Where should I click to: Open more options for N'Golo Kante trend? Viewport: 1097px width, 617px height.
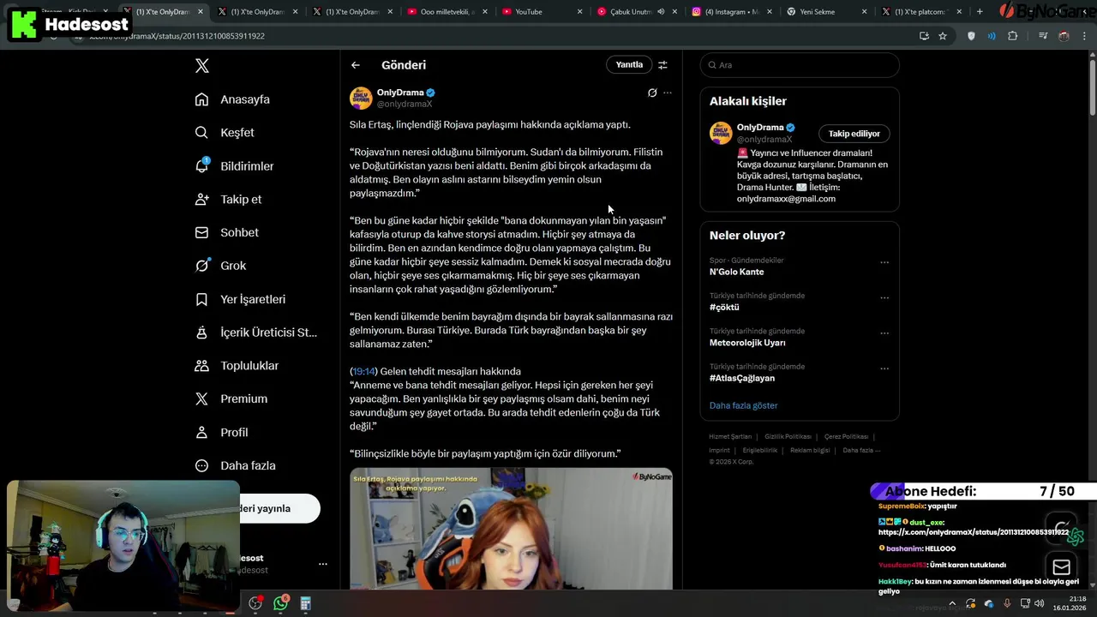[884, 262]
